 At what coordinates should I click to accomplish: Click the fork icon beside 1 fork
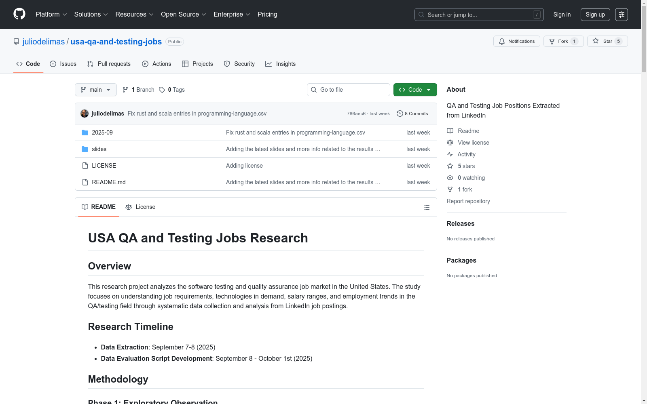click(450, 189)
